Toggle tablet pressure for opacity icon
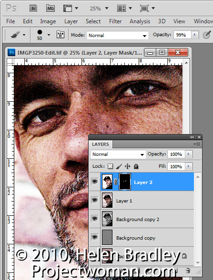 tap(207, 35)
